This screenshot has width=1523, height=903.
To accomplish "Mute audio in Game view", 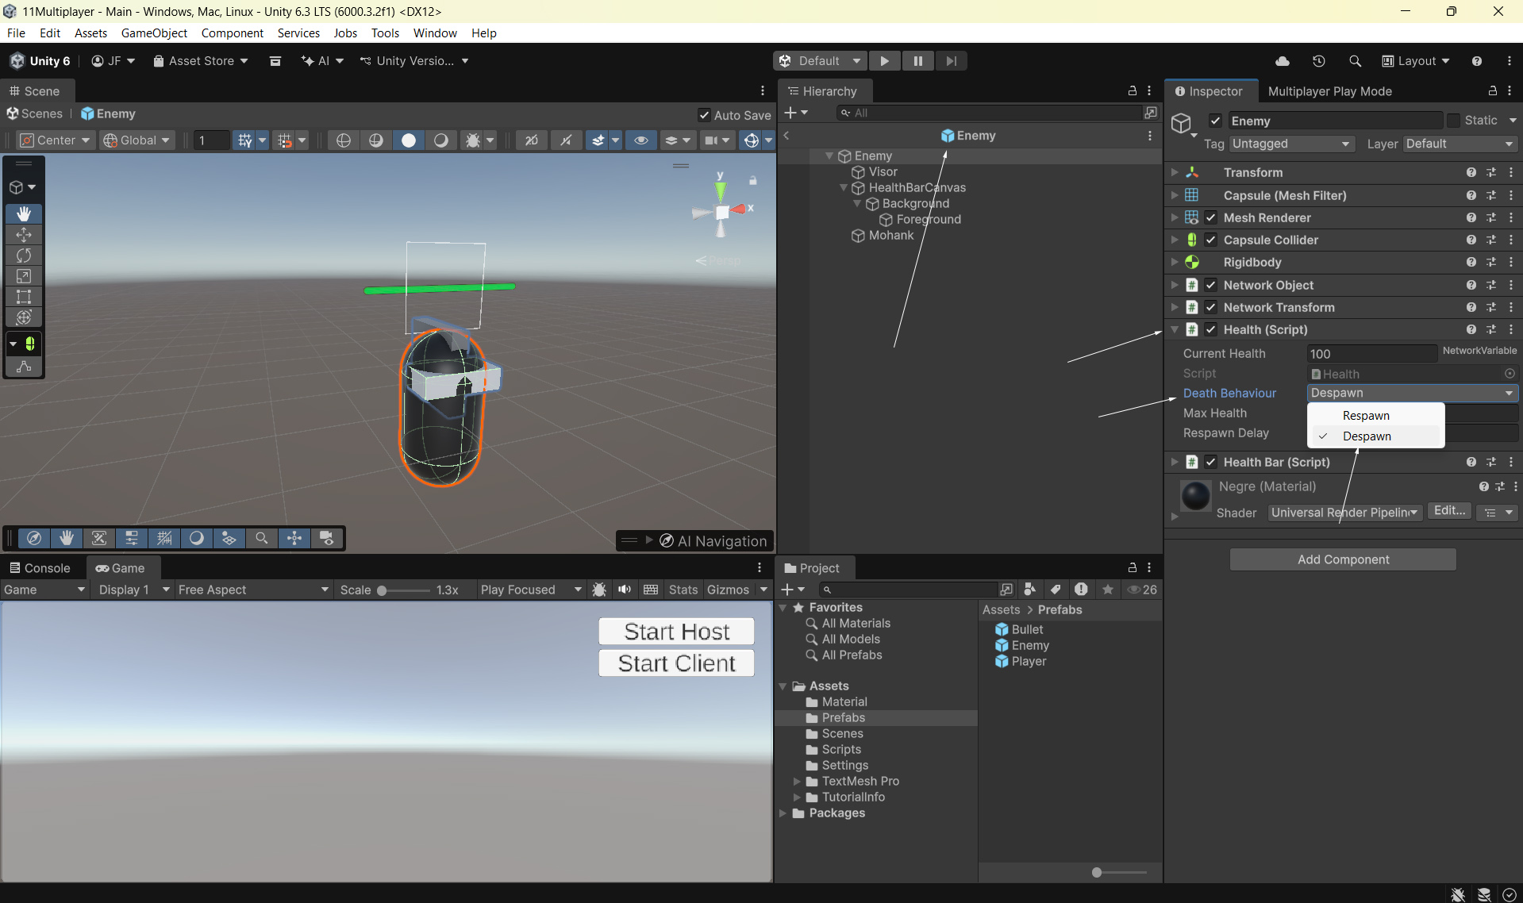I will (x=625, y=590).
